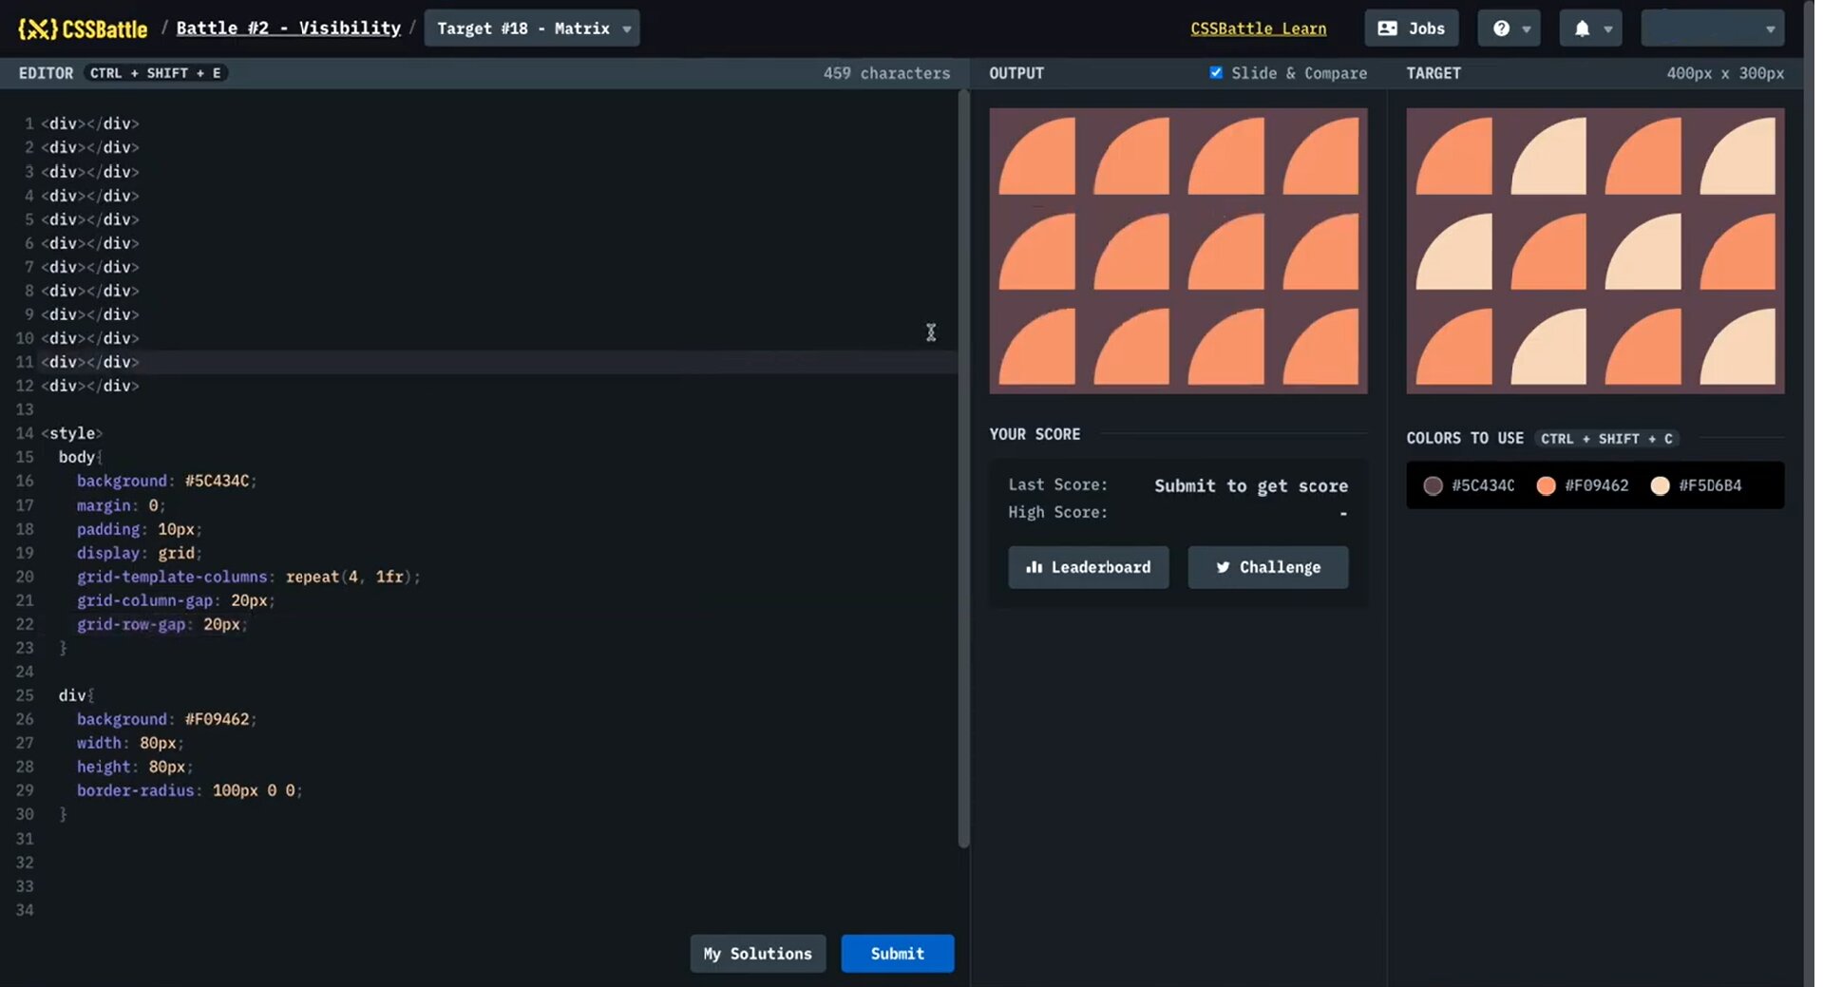Copy the #5C434C color swatch
The image size is (1823, 987).
point(1470,485)
